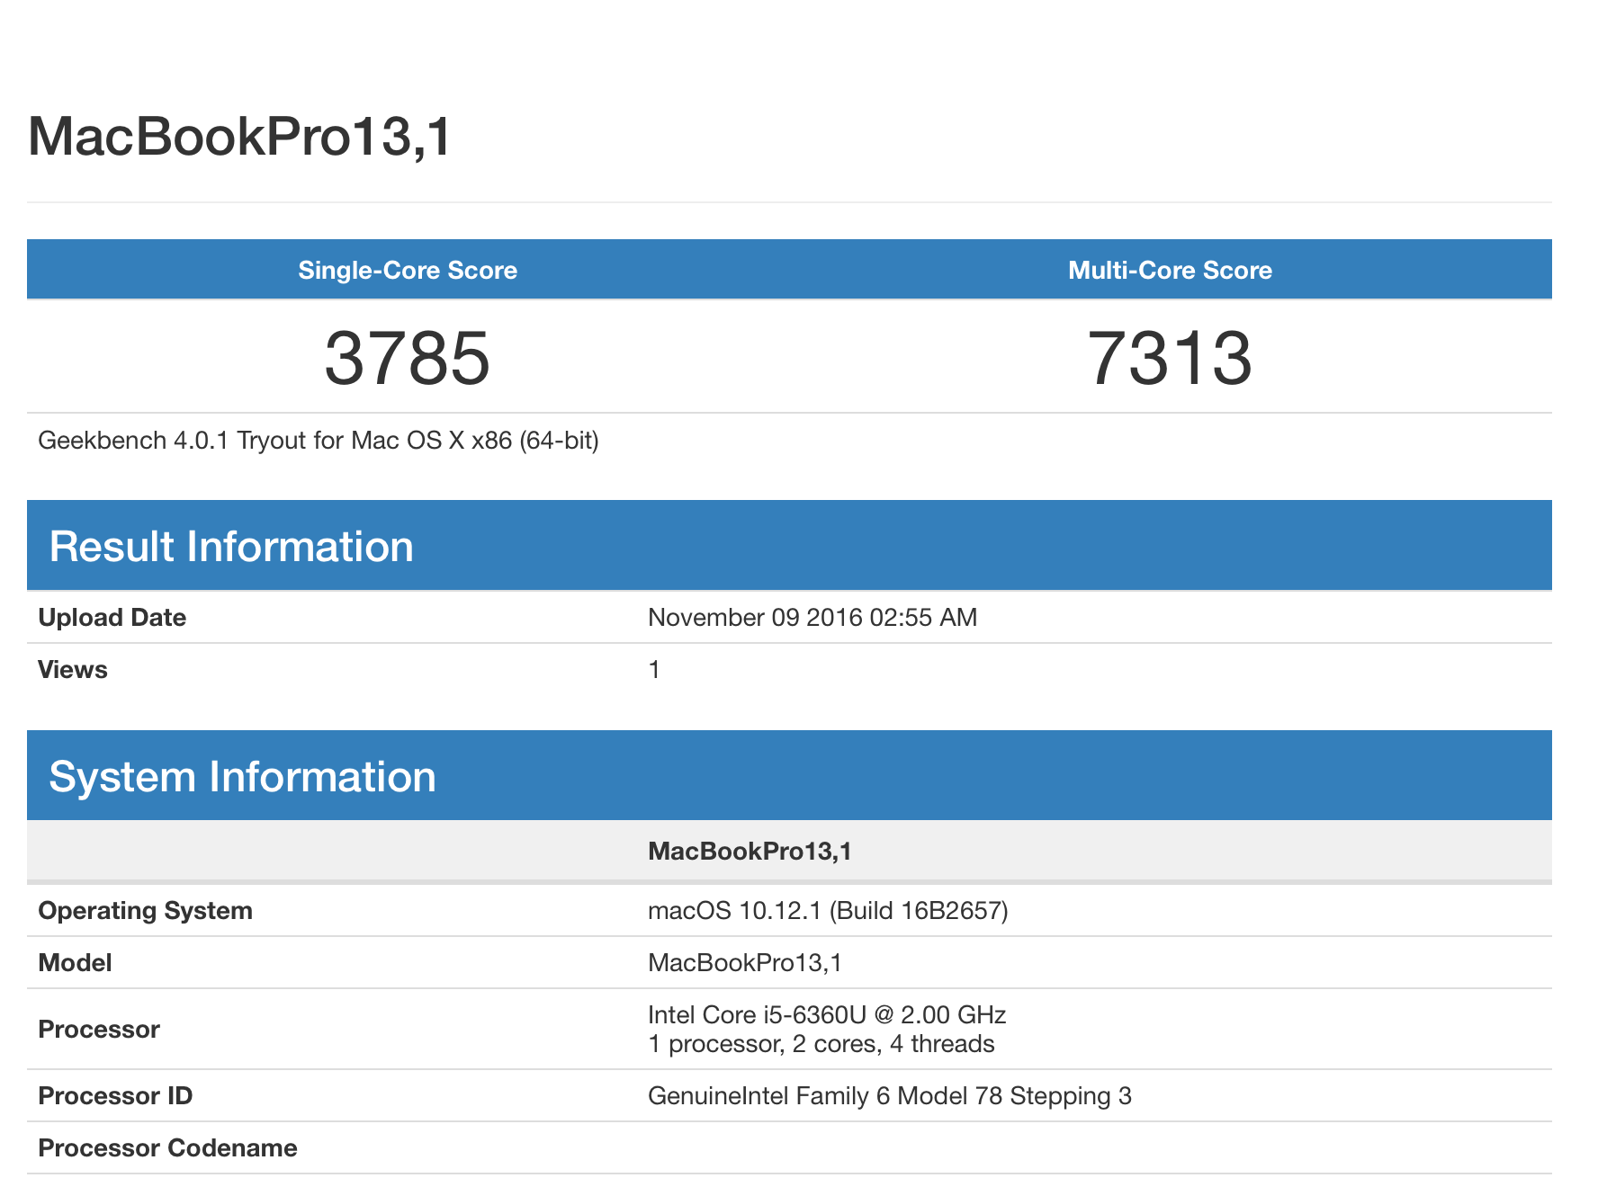Select the Model value MacBookPro13,1
Viewport: 1616px width, 1178px height.
coord(745,963)
